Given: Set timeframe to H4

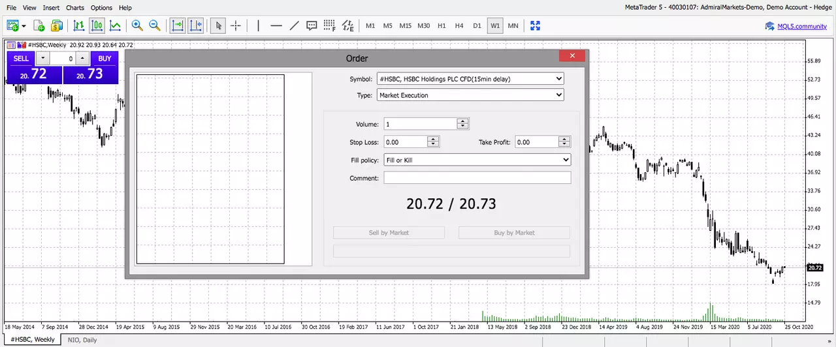Looking at the screenshot, I should (x=459, y=25).
